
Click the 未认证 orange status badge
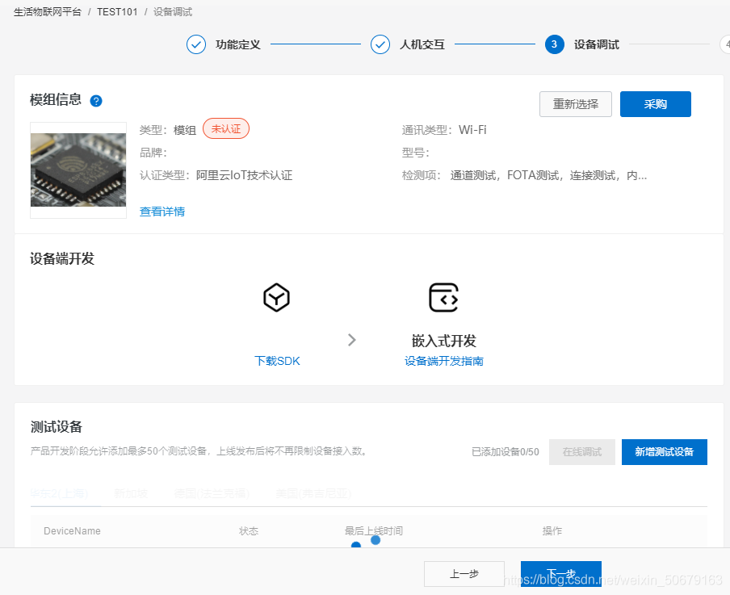pyautogui.click(x=225, y=128)
